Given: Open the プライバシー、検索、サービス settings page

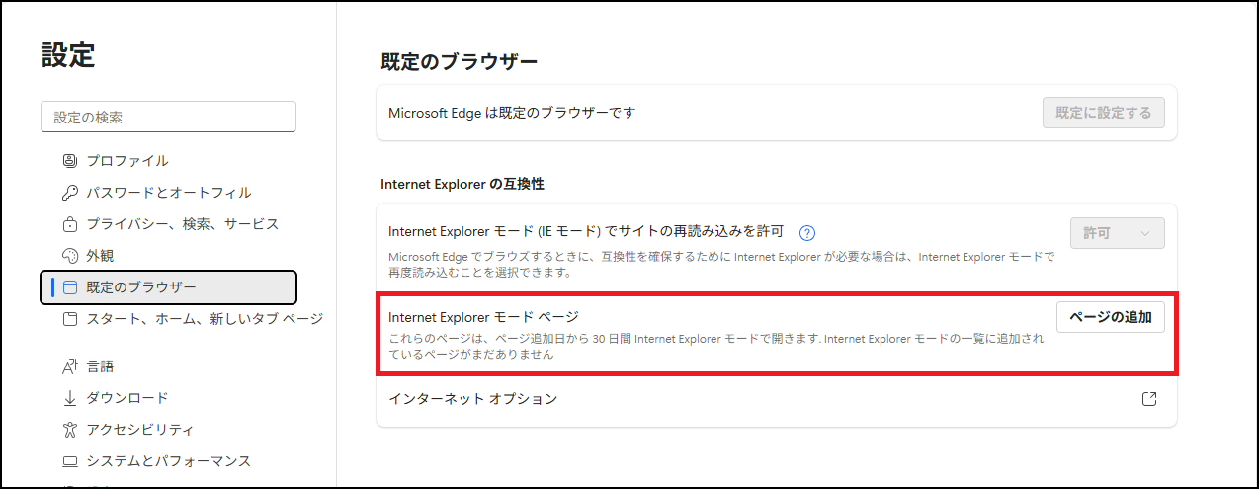Looking at the screenshot, I should point(183,224).
